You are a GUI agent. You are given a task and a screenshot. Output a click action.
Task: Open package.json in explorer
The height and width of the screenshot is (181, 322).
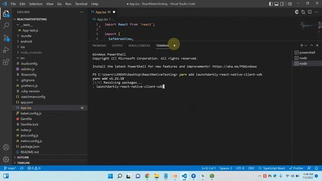click(30, 146)
